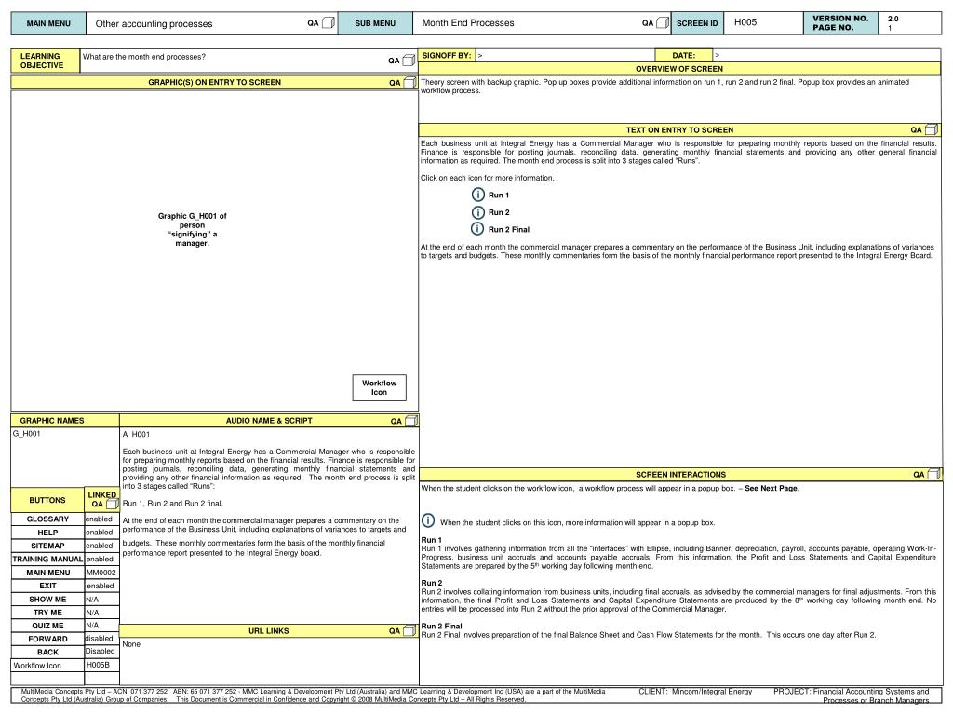The image size is (953, 715).
Task: Click the 'enabled' status for GLOSSARY
Action: pyautogui.click(x=99, y=519)
